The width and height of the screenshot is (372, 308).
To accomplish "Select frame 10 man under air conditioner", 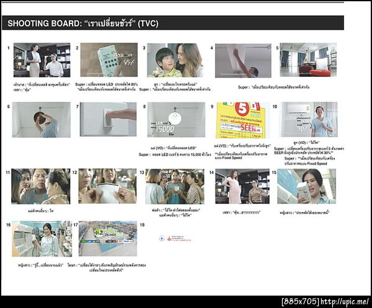I will click(x=309, y=120).
